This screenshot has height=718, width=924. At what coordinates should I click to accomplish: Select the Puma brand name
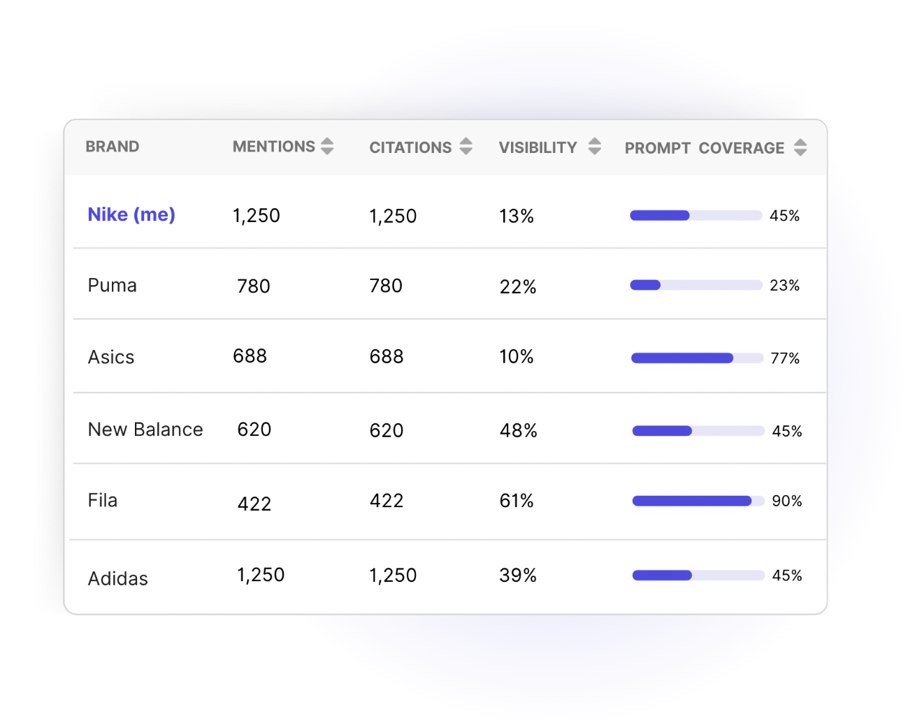113,286
